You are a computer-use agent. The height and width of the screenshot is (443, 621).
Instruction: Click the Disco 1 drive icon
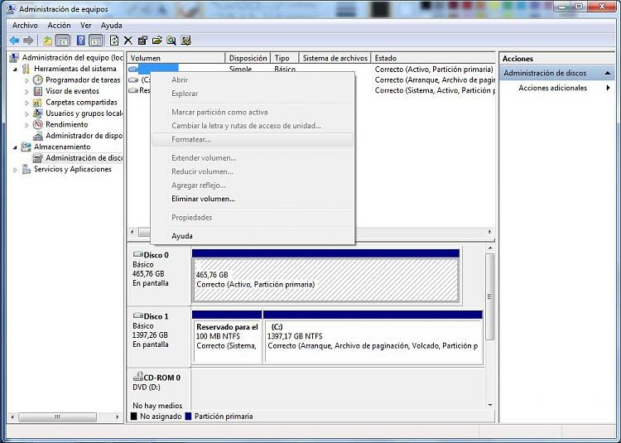[137, 316]
